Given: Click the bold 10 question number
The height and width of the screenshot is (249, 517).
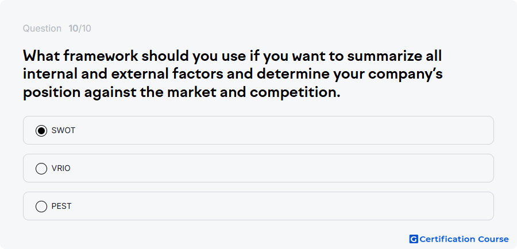Looking at the screenshot, I should 73,29.
